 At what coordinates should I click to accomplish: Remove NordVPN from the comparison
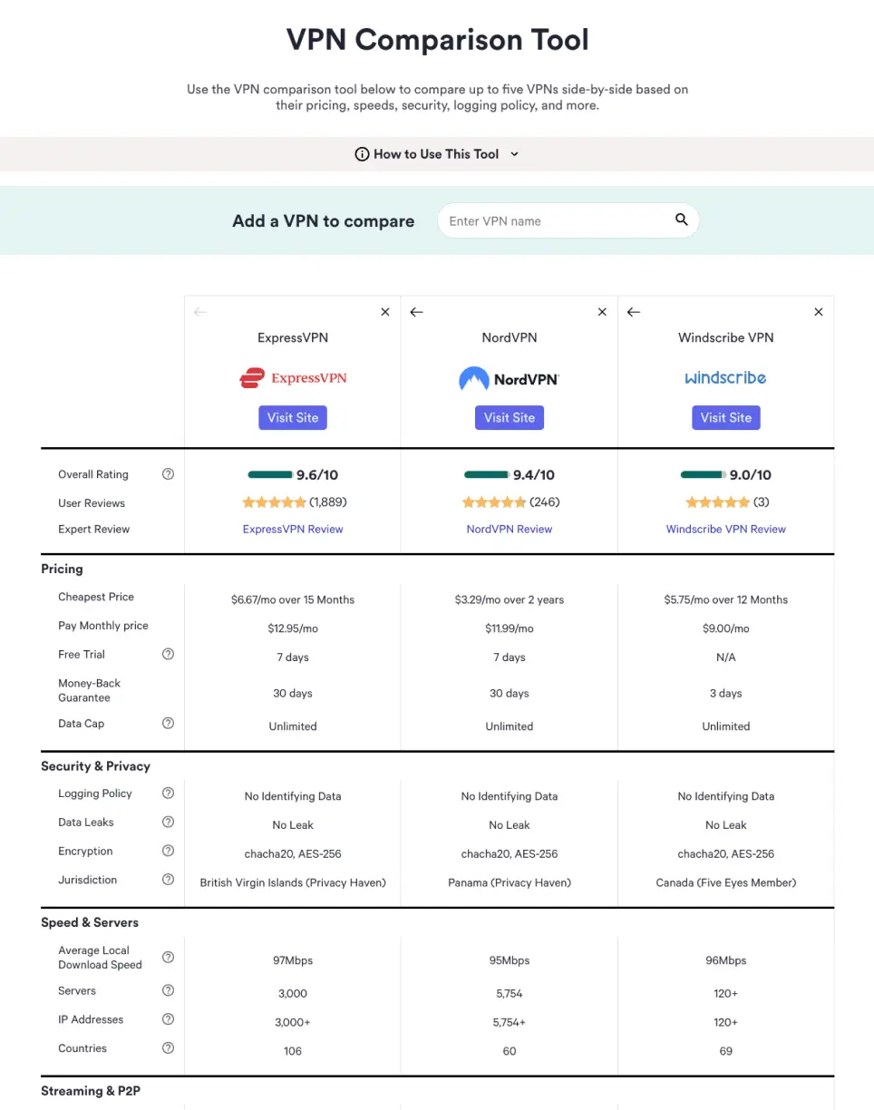point(602,312)
